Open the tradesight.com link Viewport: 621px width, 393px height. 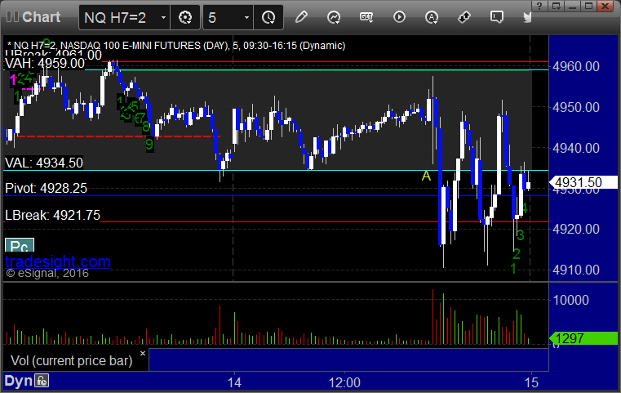coord(58,261)
